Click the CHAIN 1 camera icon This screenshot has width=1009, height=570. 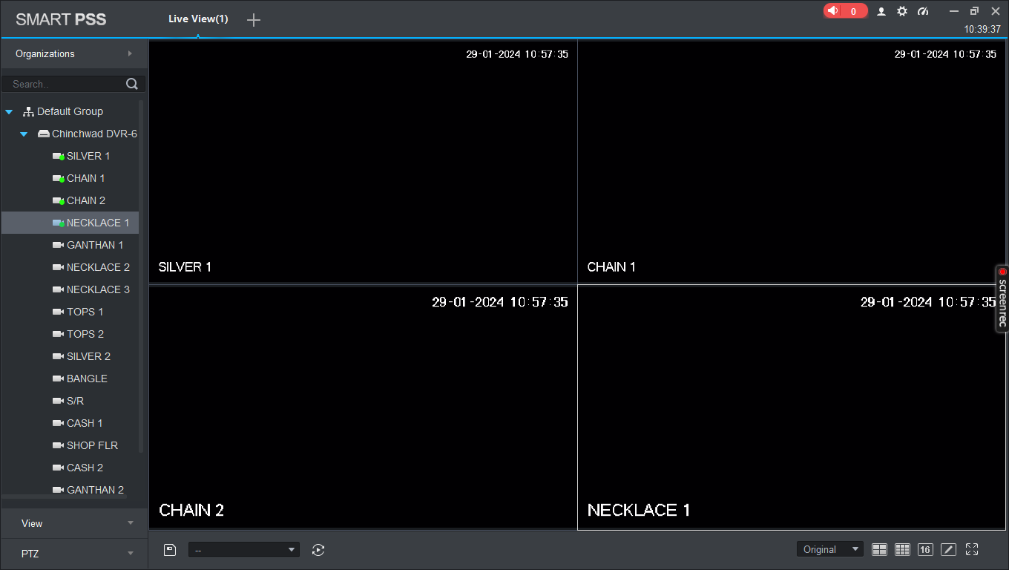58,178
